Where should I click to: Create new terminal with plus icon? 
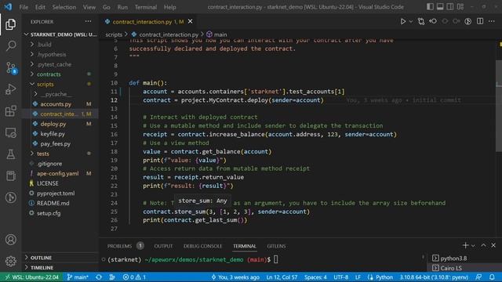click(465, 245)
